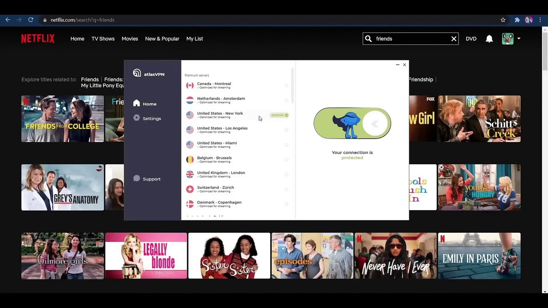Click the Belgium - Brussels server name
This screenshot has height=308, width=548.
click(214, 158)
